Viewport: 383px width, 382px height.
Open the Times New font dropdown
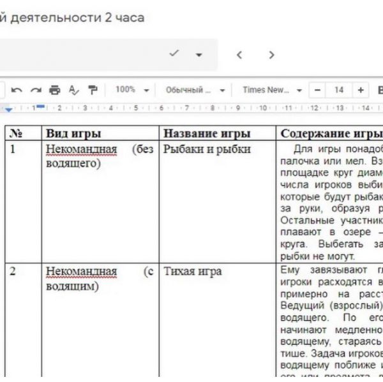click(x=270, y=90)
